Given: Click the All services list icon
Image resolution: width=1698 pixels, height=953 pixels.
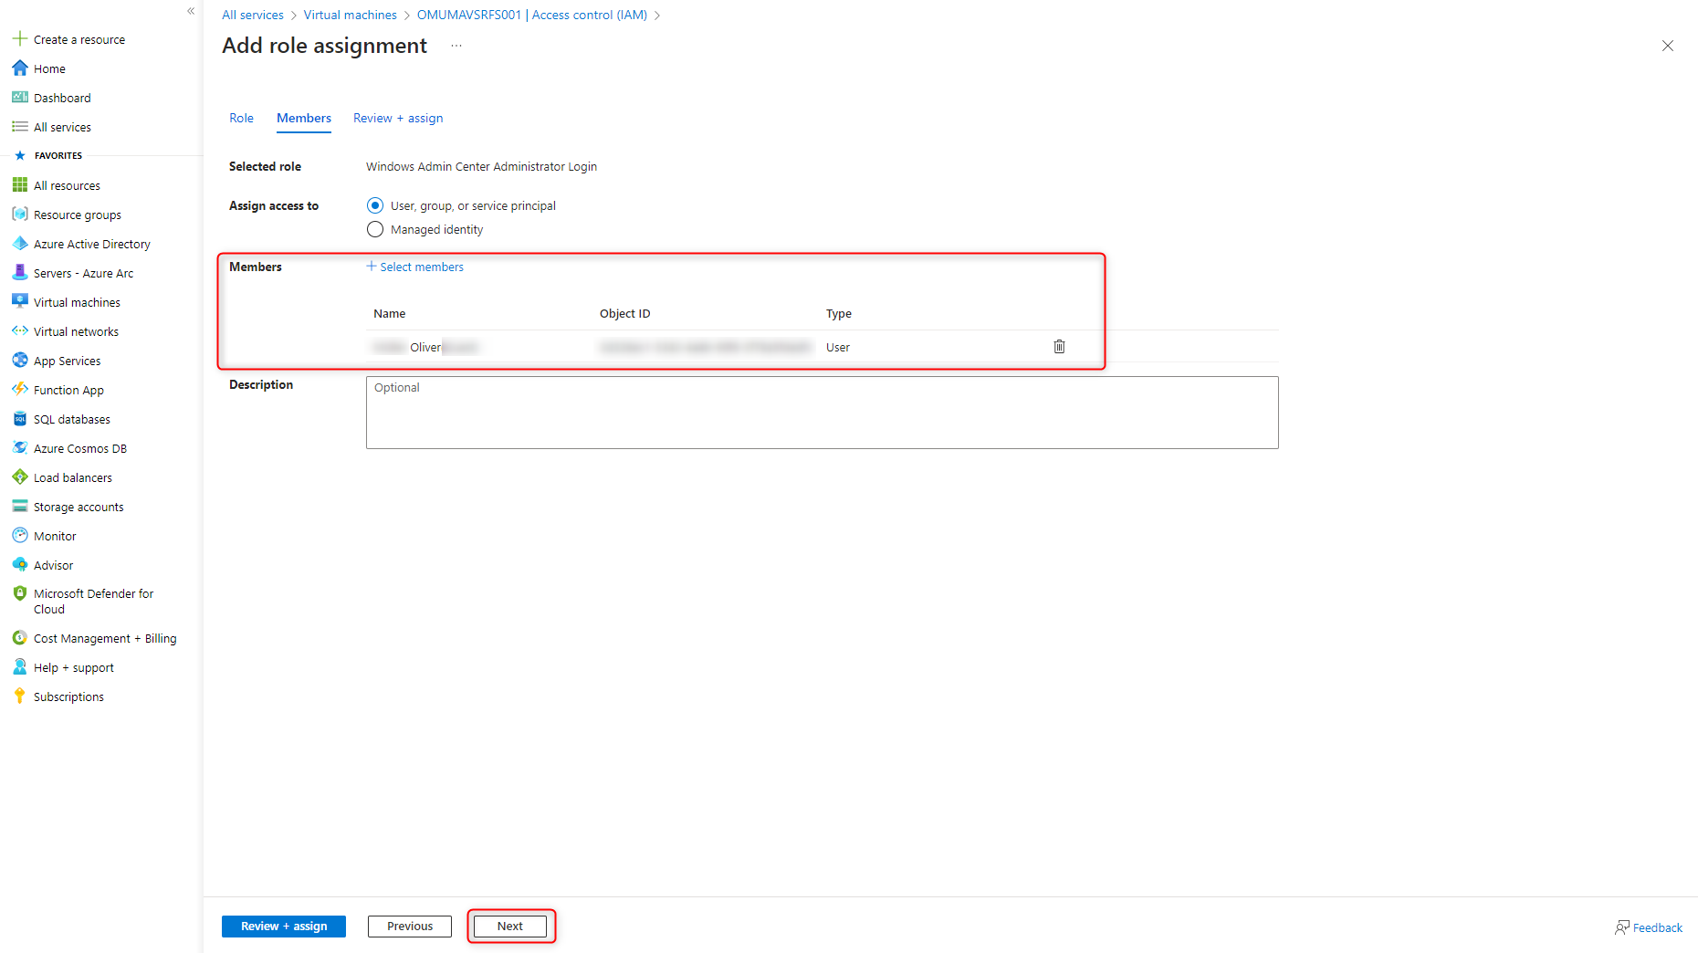Looking at the screenshot, I should [x=19, y=126].
